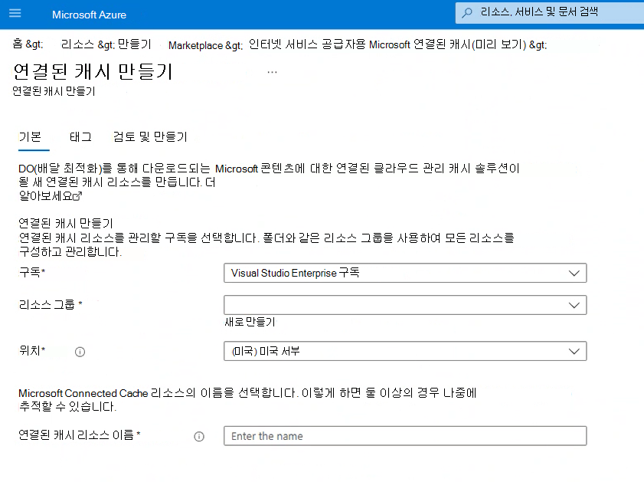
Task: Switch to the 검토 및 만들기 tab
Action: pos(150,136)
